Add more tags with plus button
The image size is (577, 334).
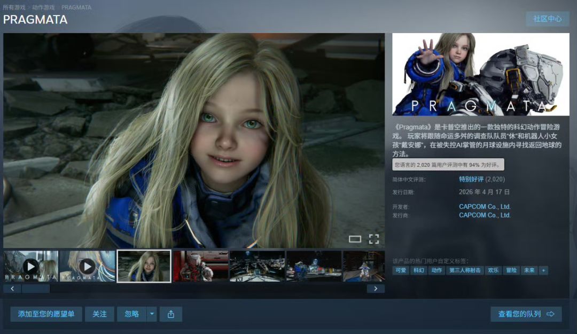[x=543, y=270]
